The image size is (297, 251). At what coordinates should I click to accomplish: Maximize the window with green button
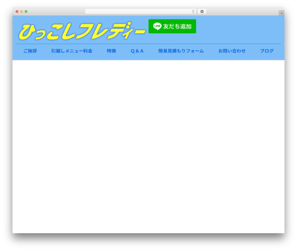pos(26,12)
